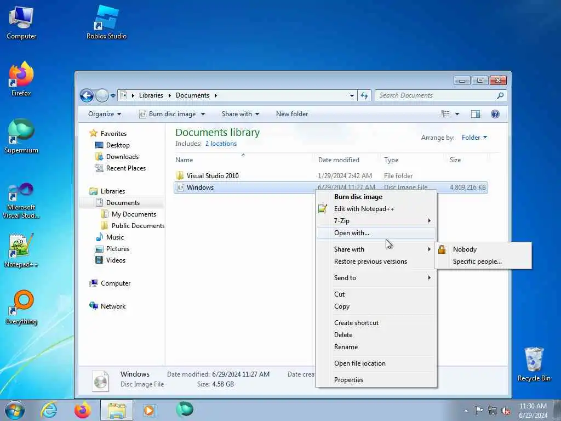This screenshot has width=561, height=421.
Task: Open Firefox desktop shortcut
Action: [x=21, y=79]
